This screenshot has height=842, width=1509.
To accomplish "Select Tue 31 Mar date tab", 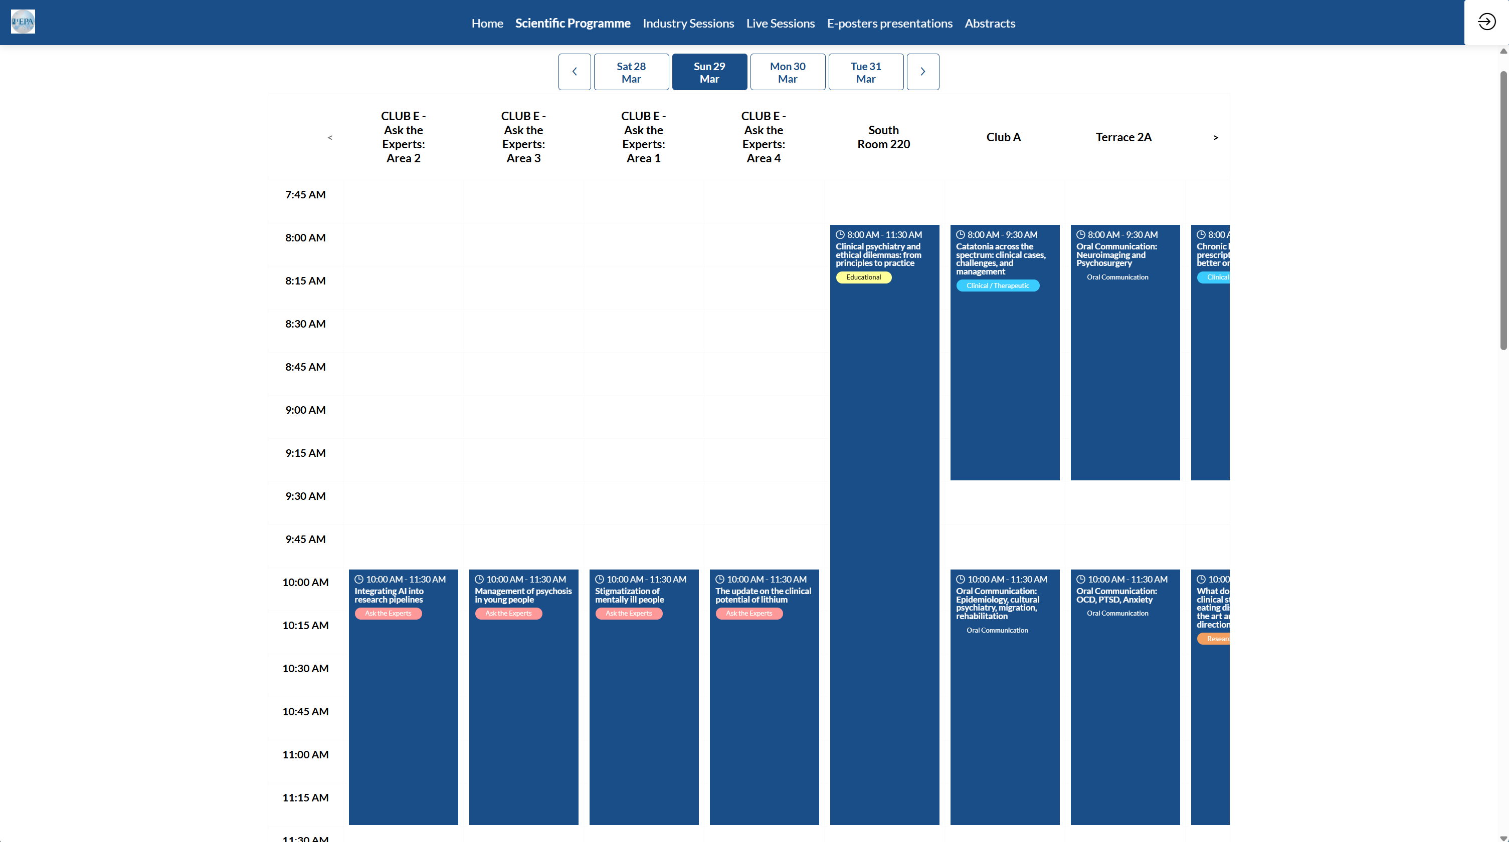I will coord(865,72).
